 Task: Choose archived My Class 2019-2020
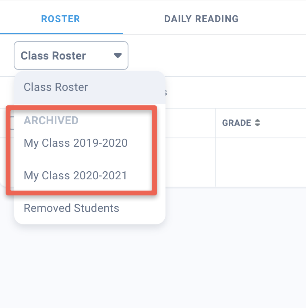(x=76, y=143)
